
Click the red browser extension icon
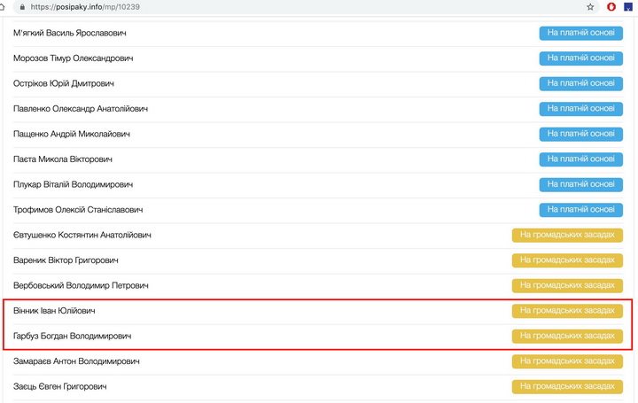click(x=611, y=6)
